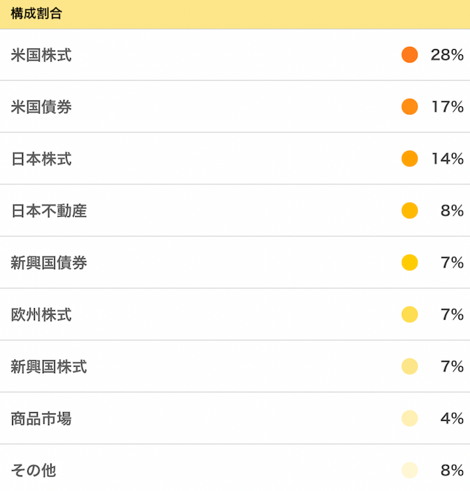Select the color dot for 米国債券

(x=409, y=107)
